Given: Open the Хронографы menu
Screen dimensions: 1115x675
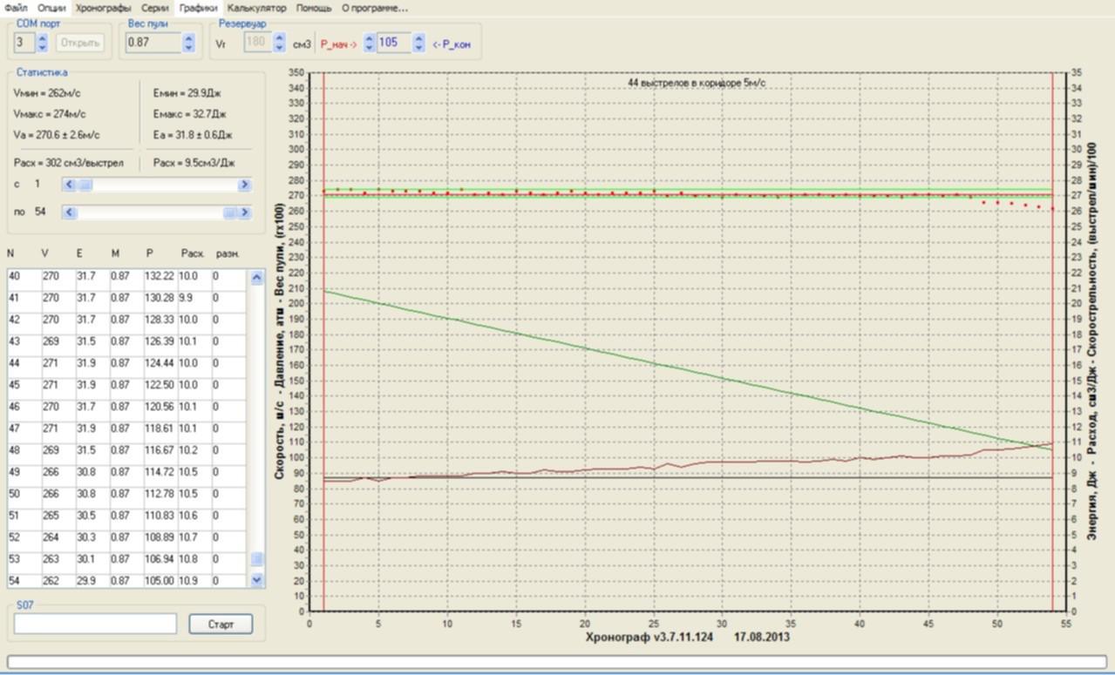Looking at the screenshot, I should click(x=103, y=8).
